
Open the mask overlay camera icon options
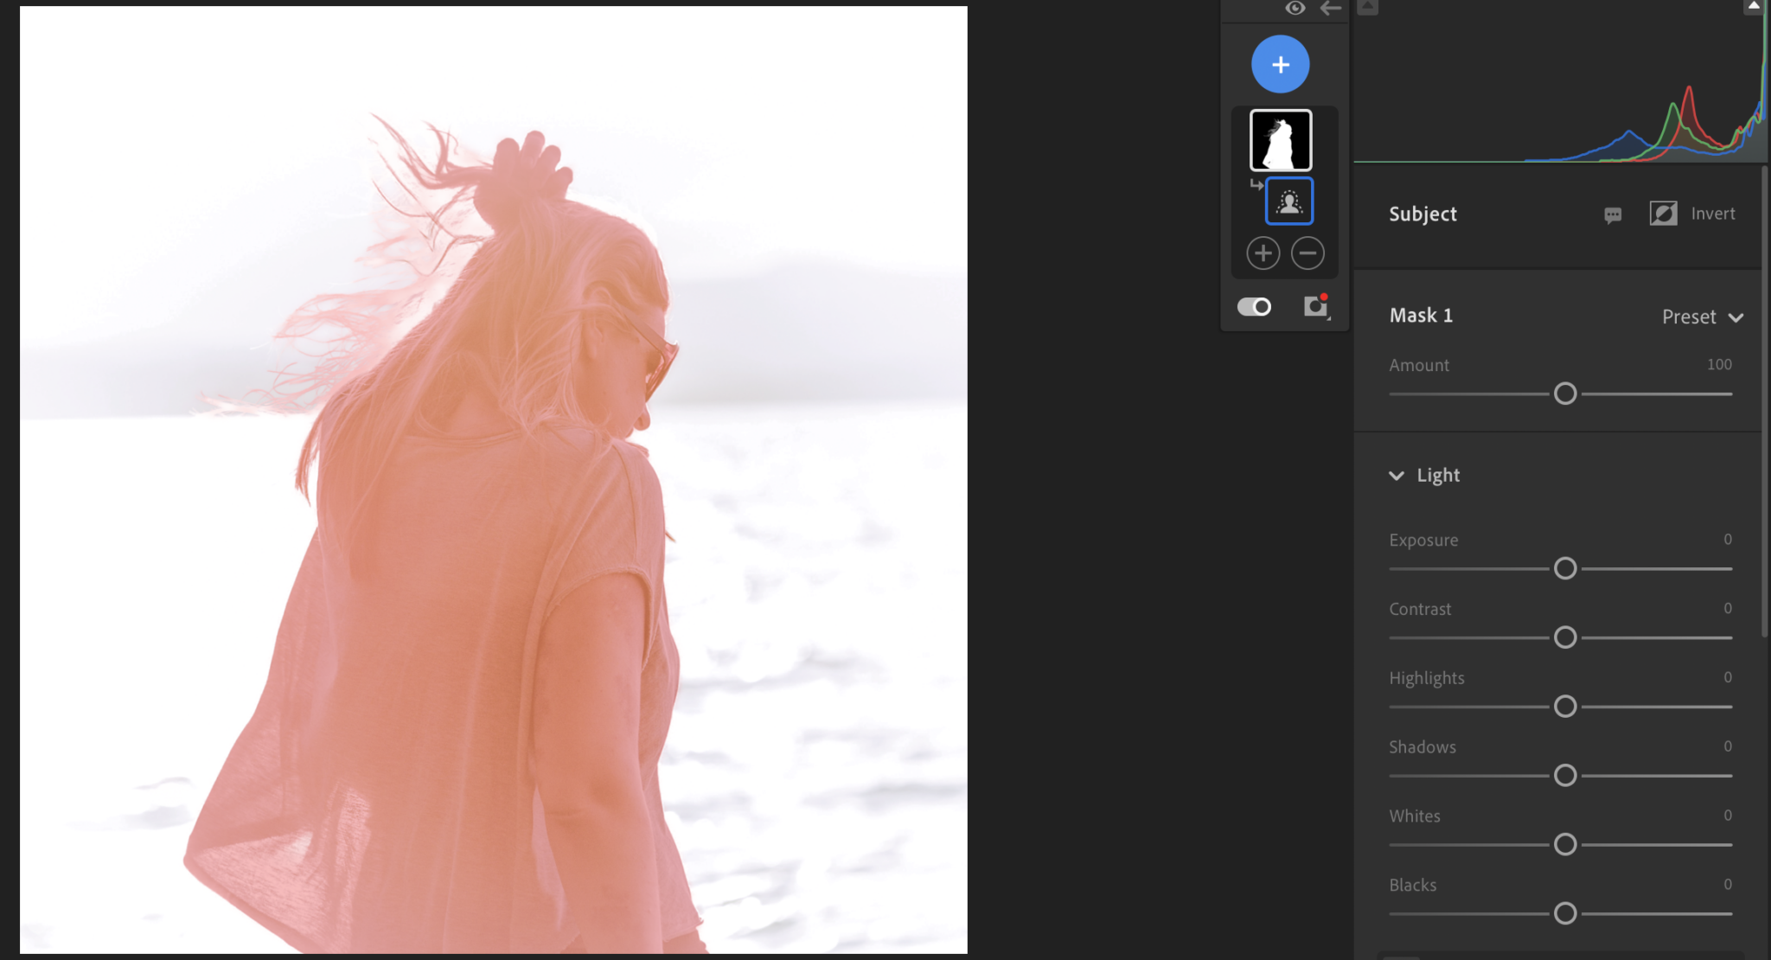pyautogui.click(x=1315, y=305)
